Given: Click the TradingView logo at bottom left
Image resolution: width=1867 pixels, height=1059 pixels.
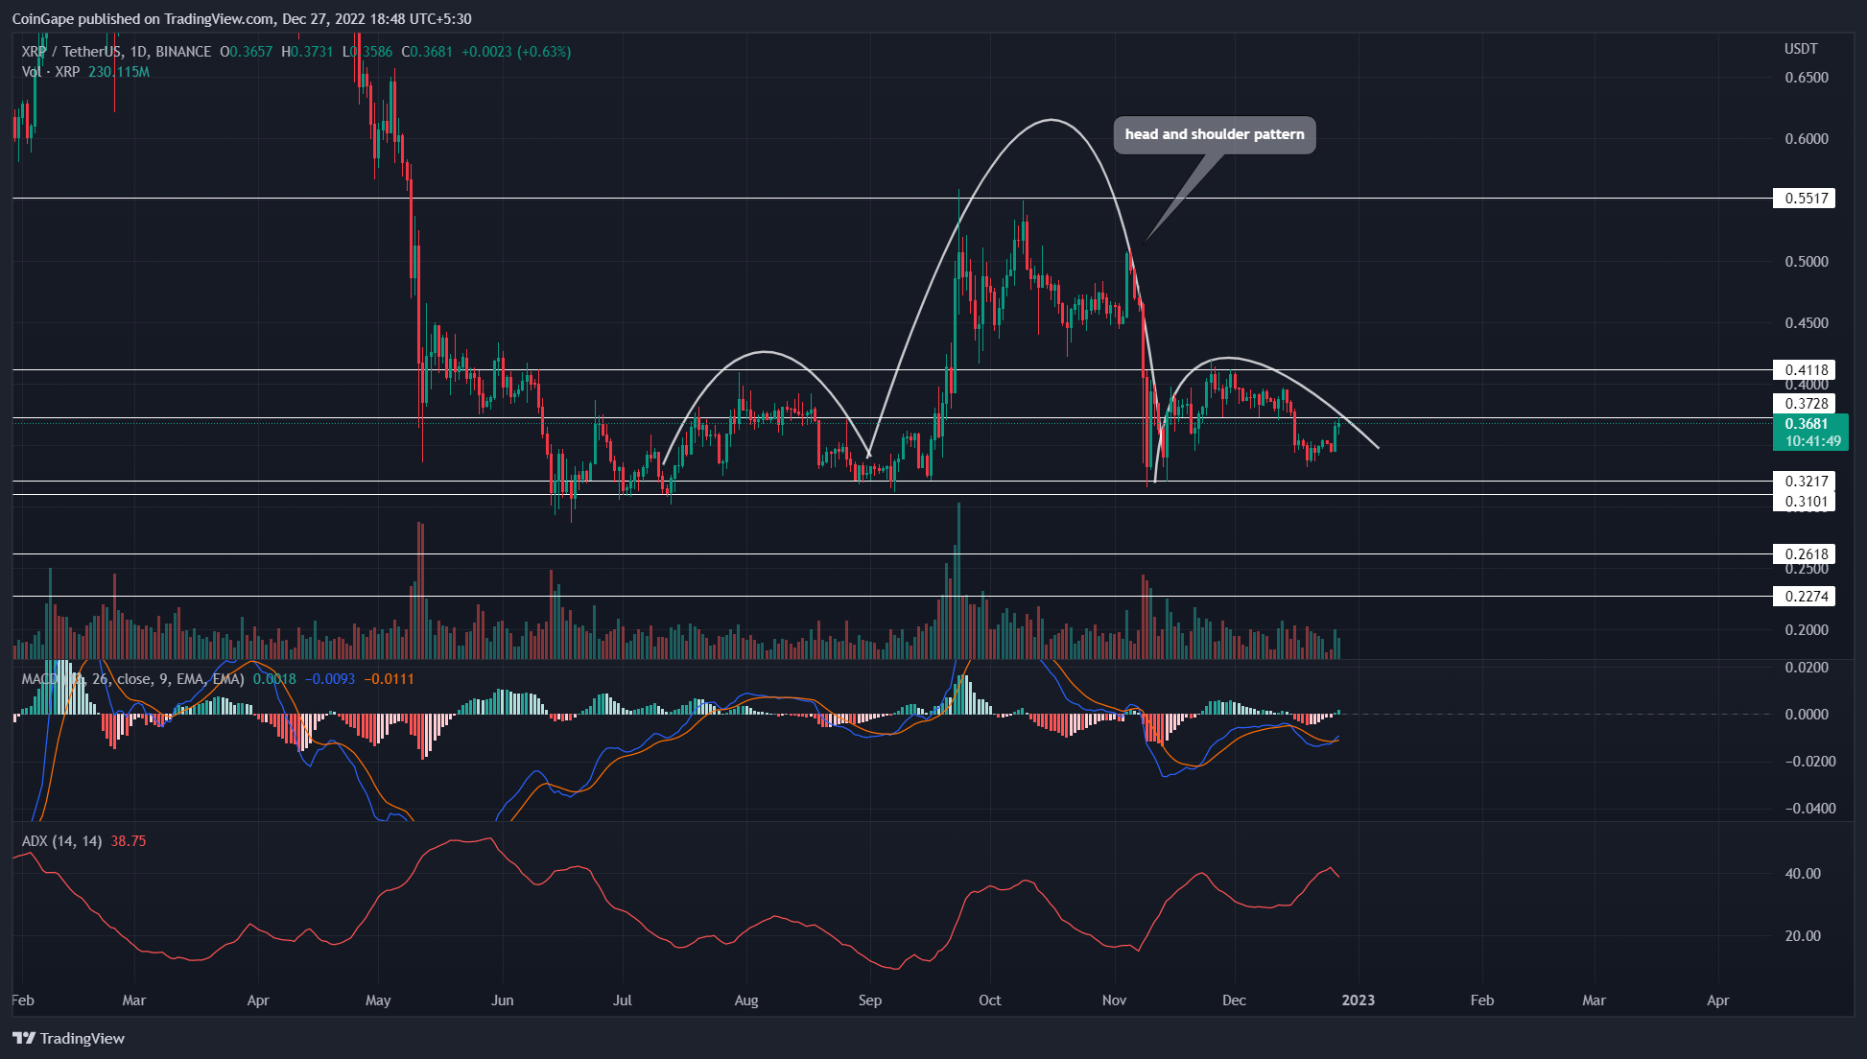Looking at the screenshot, I should 69,1038.
